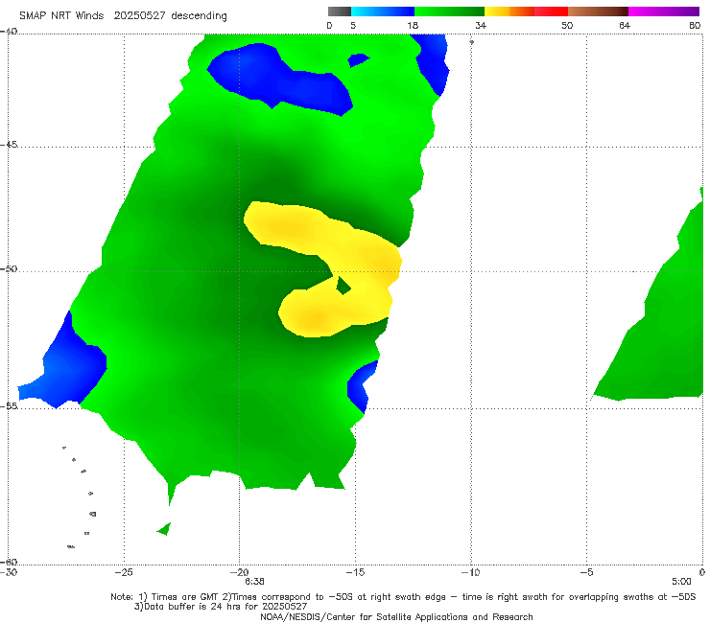Click the small green eye inside the yellow region
This screenshot has height=623, width=710.
pyautogui.click(x=343, y=286)
